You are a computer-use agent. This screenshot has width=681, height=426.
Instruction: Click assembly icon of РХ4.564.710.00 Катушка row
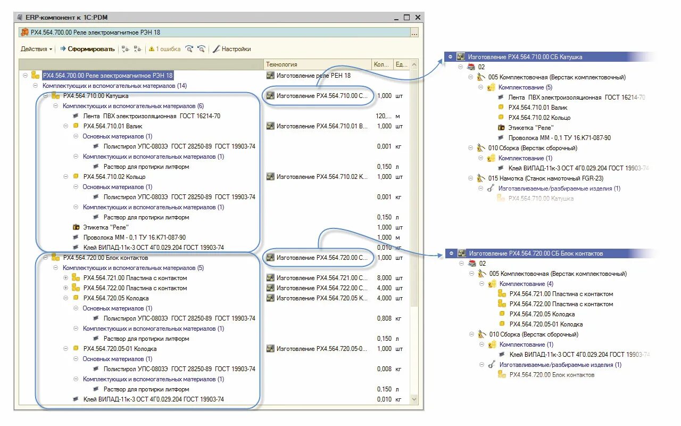55,96
